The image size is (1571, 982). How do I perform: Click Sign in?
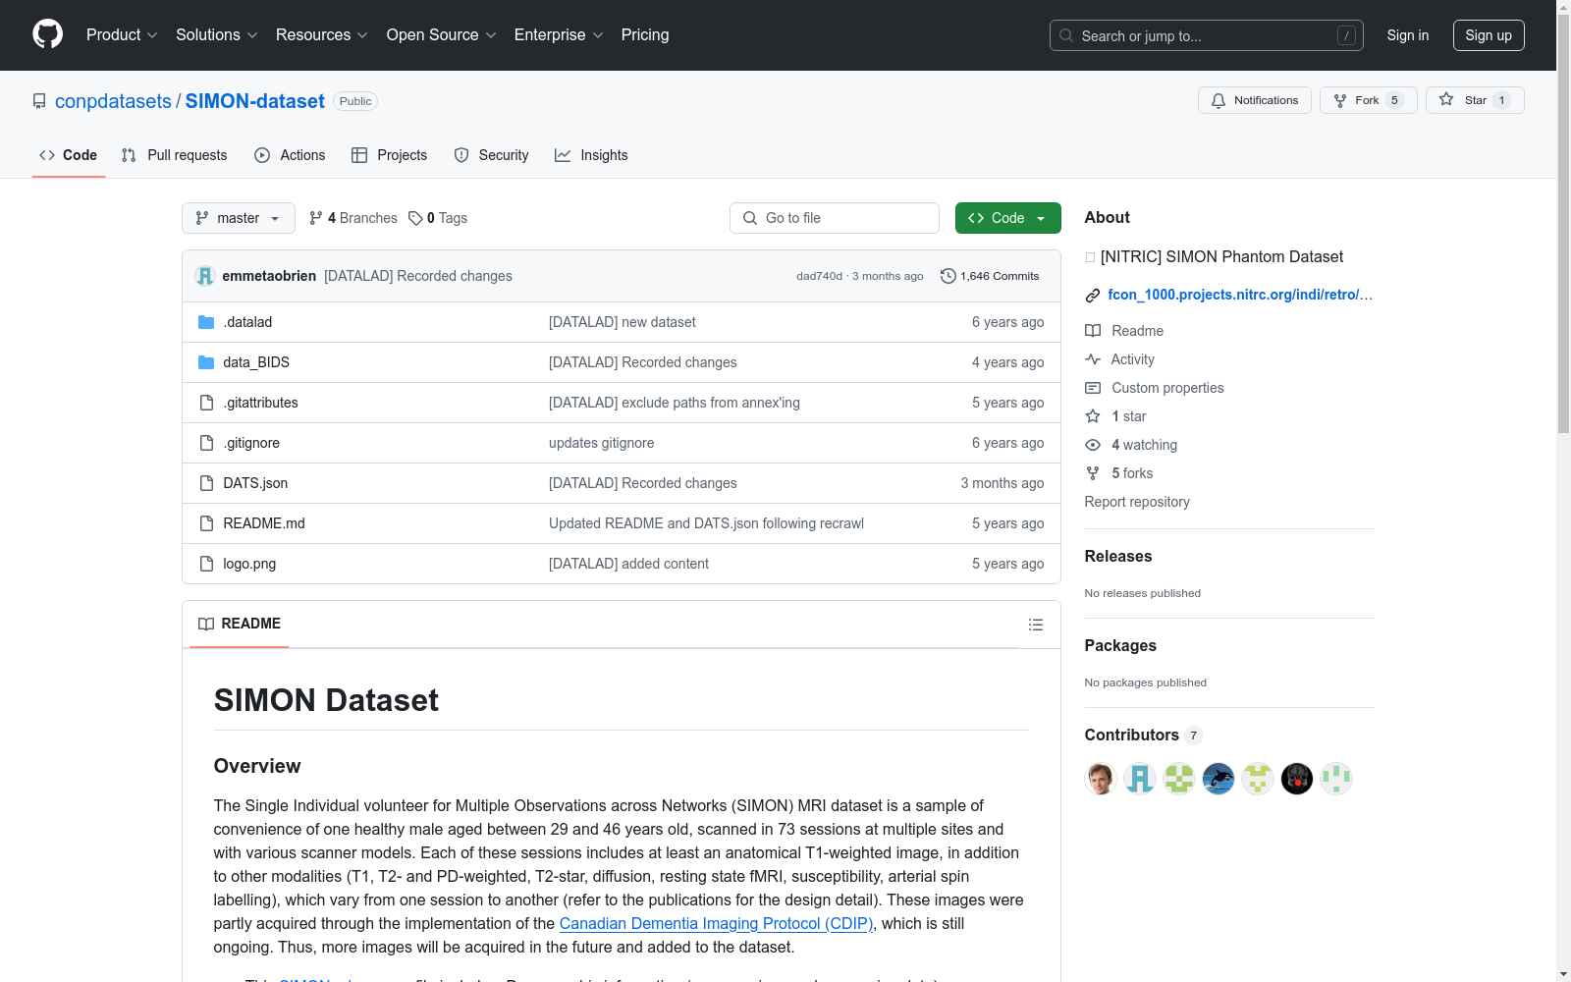click(x=1408, y=35)
